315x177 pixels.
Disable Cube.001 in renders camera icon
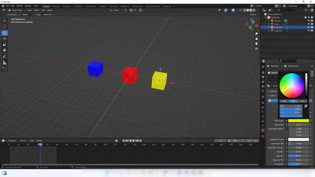click(x=312, y=28)
